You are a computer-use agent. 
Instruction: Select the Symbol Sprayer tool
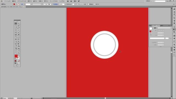16,48
